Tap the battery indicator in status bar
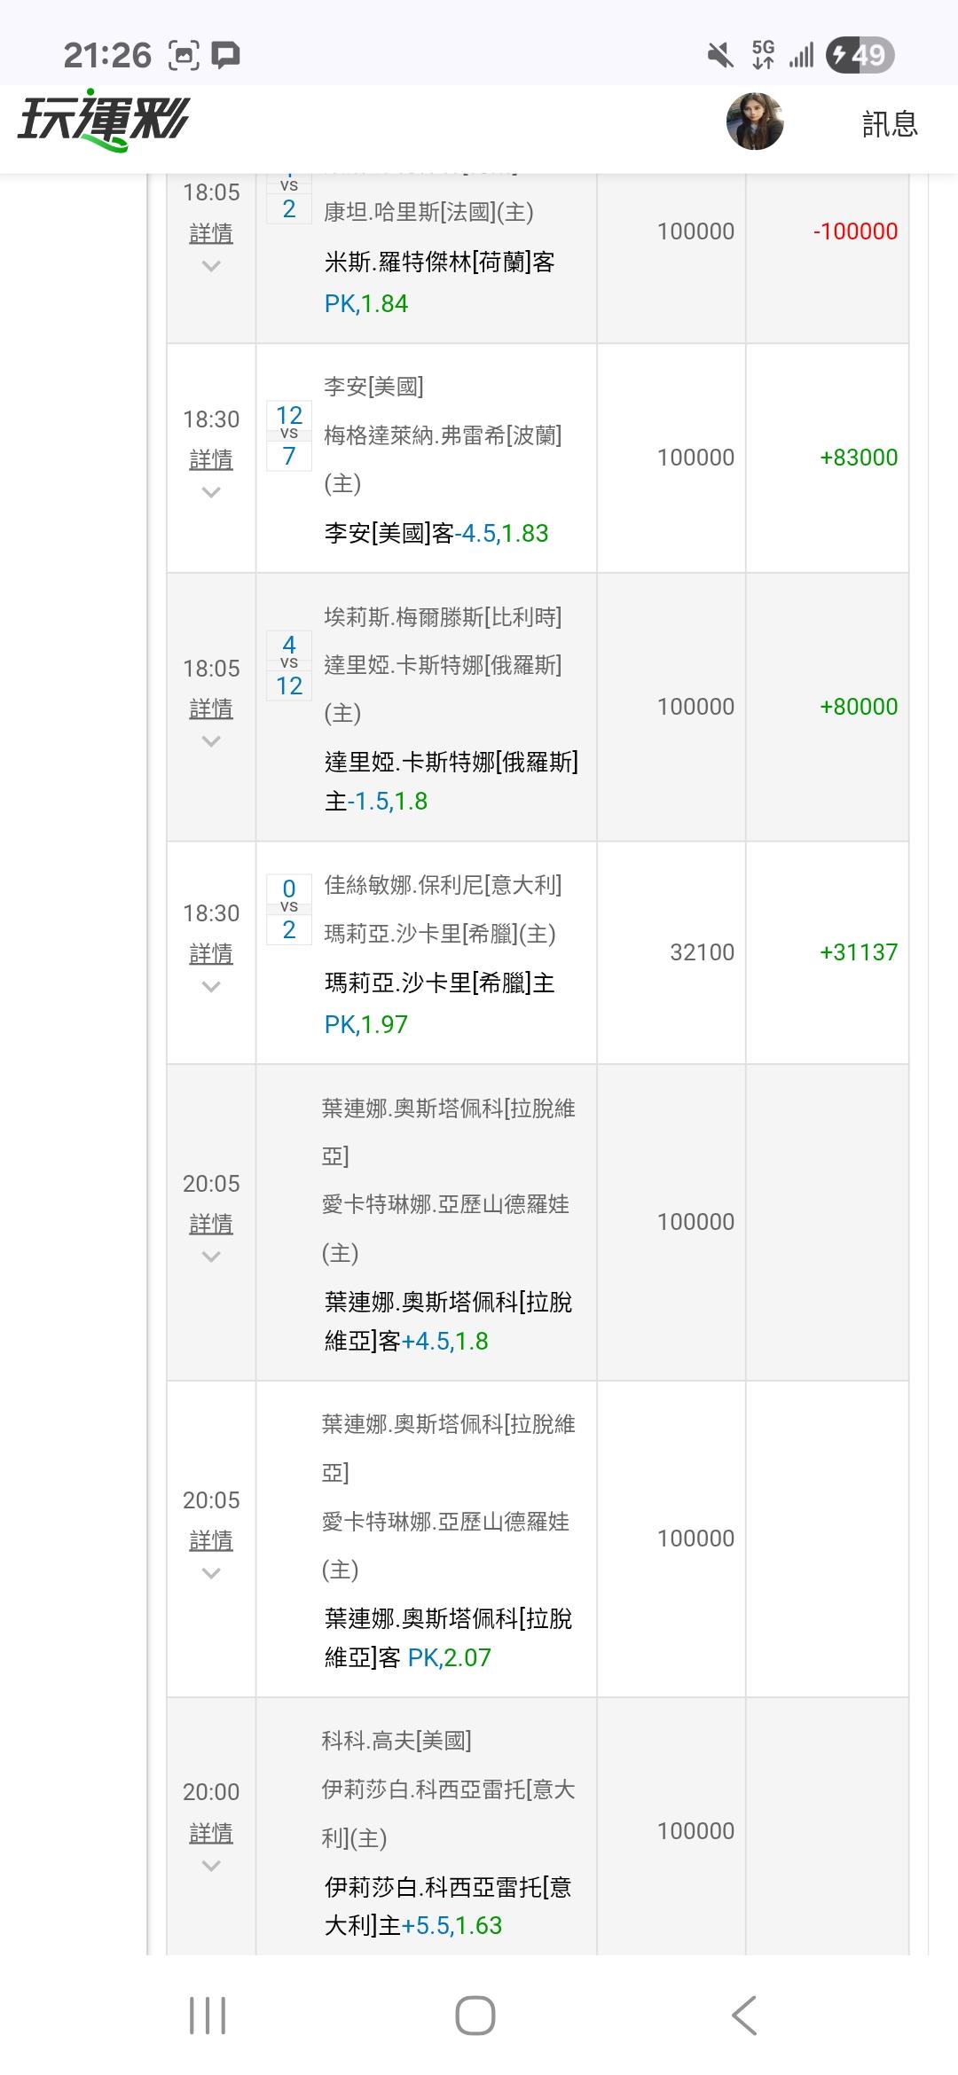The width and height of the screenshot is (958, 2075). (x=859, y=56)
